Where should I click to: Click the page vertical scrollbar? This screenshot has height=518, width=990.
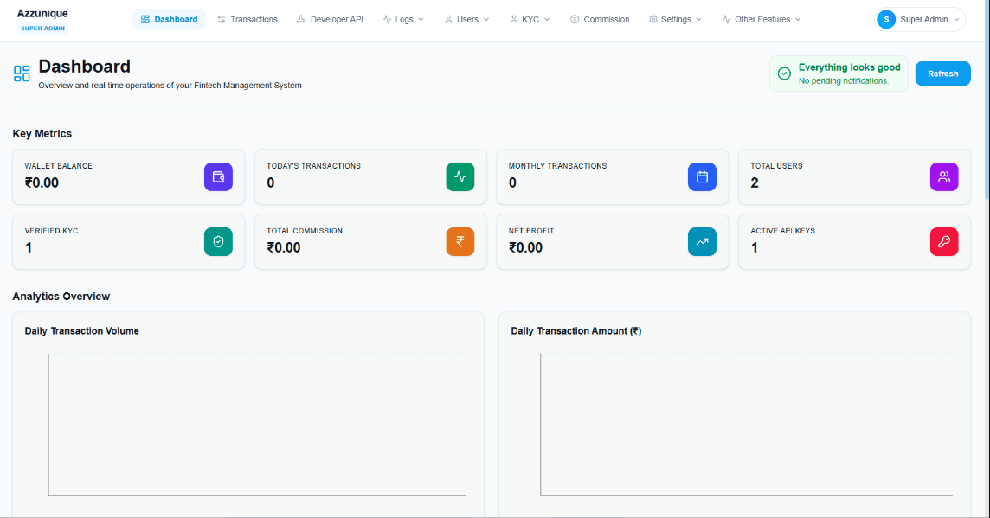[x=987, y=101]
